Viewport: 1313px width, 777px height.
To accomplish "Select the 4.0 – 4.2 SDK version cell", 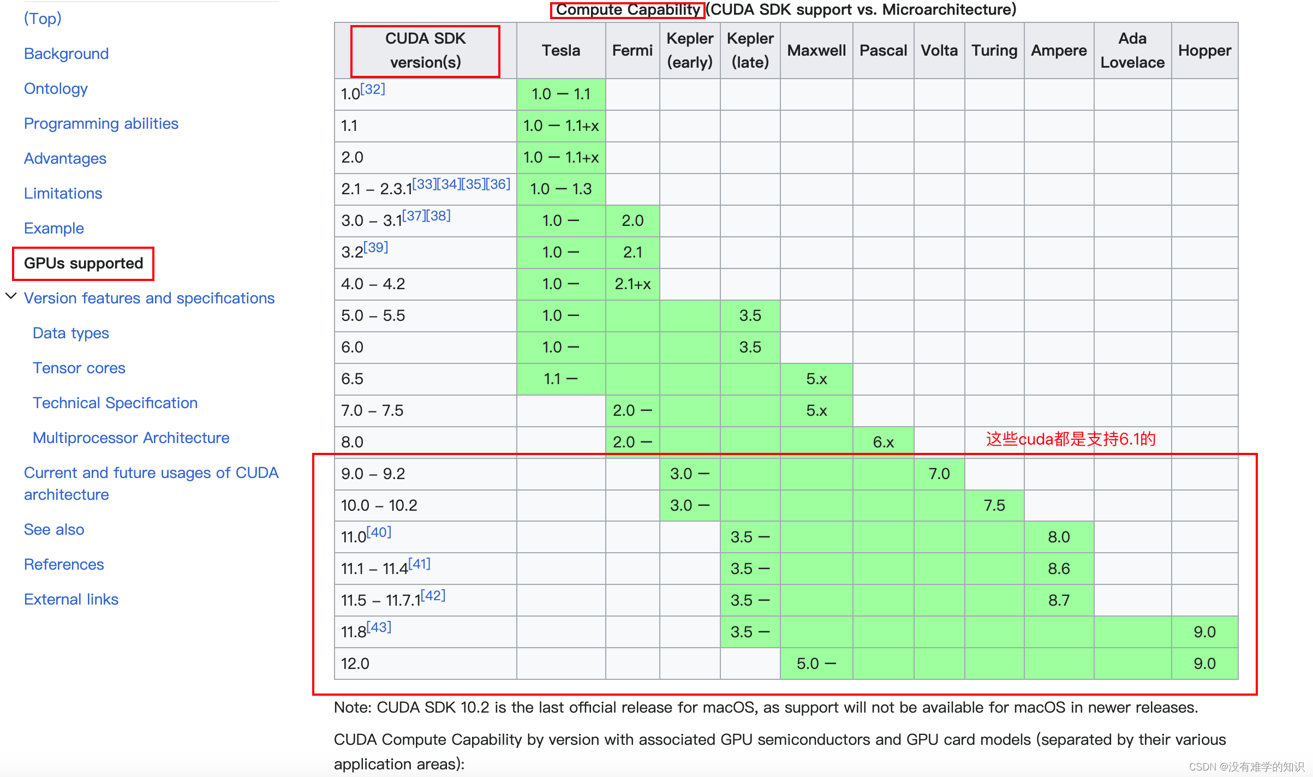I will (x=426, y=284).
